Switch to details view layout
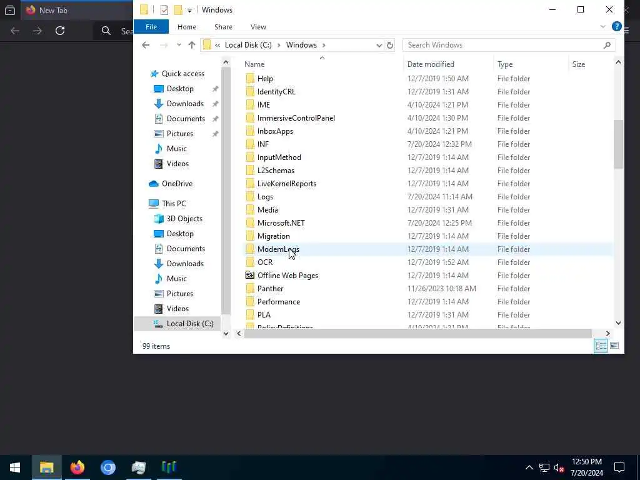Screen dimensions: 640x480 click(x=601, y=346)
